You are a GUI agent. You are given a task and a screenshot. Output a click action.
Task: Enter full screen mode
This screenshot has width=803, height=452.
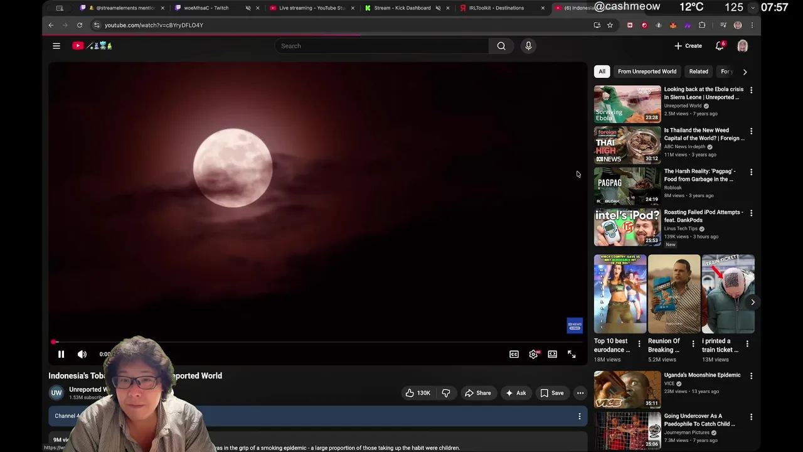(572, 354)
